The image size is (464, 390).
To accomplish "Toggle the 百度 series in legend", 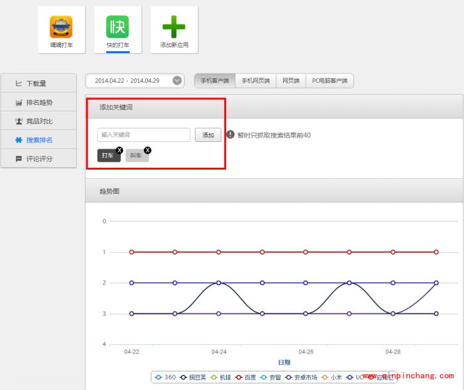I will pos(246,377).
